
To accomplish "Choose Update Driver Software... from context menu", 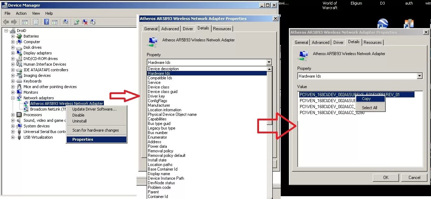I will pyautogui.click(x=96, y=109).
